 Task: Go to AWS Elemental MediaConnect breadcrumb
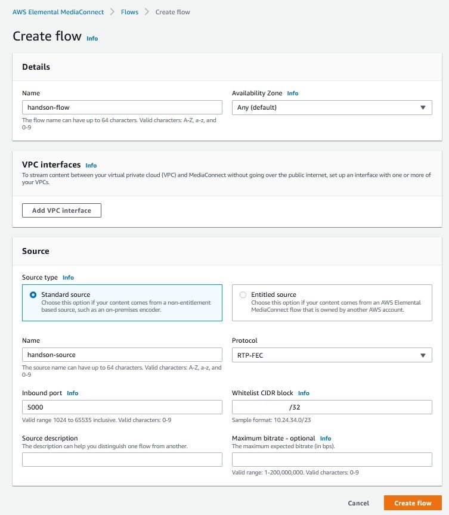(58, 12)
